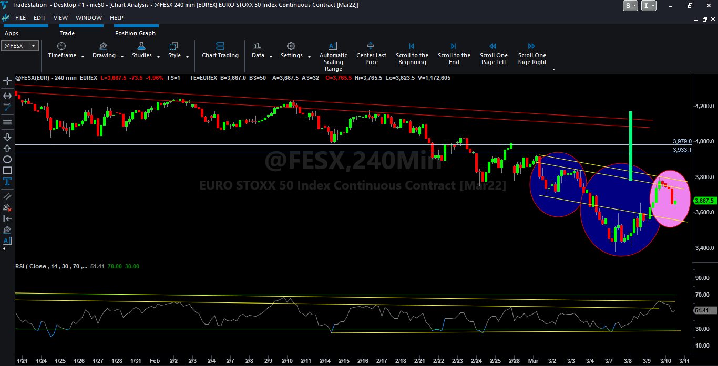718x366 pixels.
Task: Expand the Studies dropdown arrow
Action: (157, 57)
